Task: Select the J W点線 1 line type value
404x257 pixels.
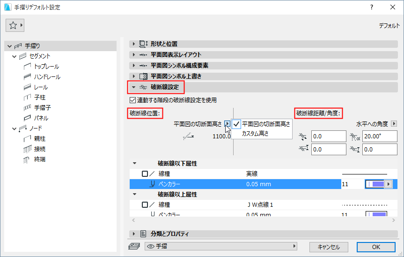Action: (x=260, y=205)
